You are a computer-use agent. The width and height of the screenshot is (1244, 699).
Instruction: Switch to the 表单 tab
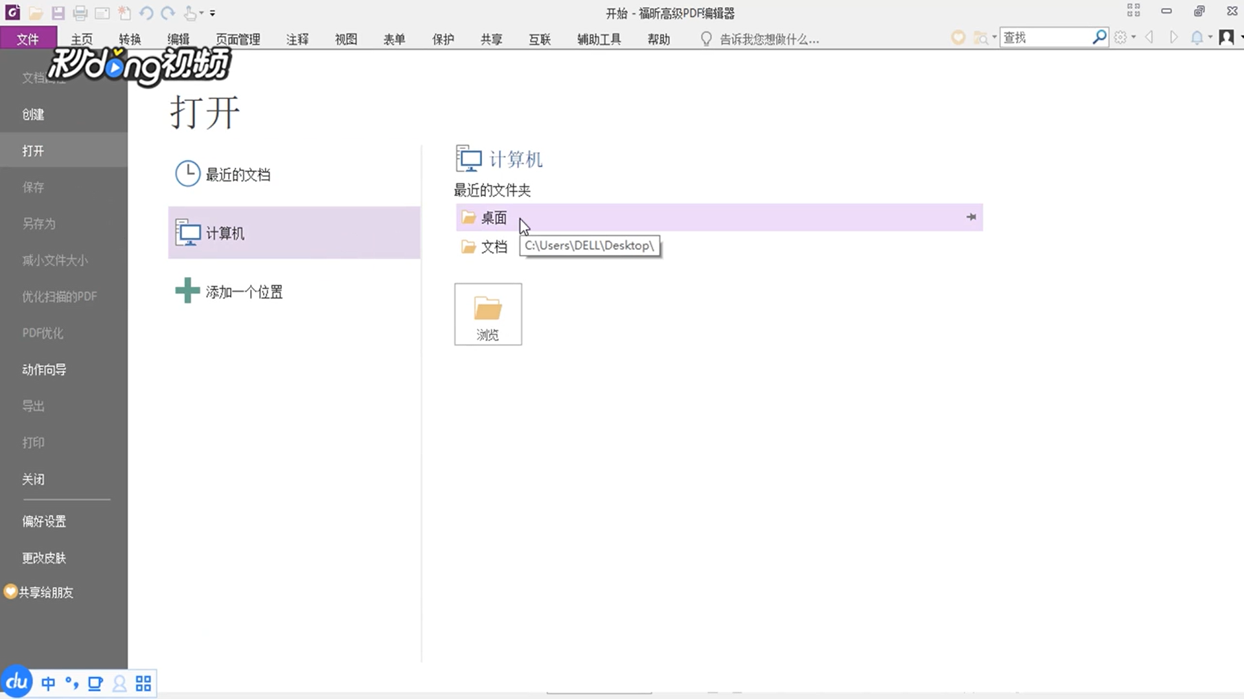[394, 39]
